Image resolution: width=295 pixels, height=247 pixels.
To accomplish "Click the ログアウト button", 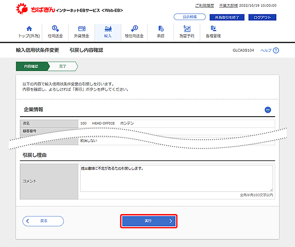I will click(262, 17).
